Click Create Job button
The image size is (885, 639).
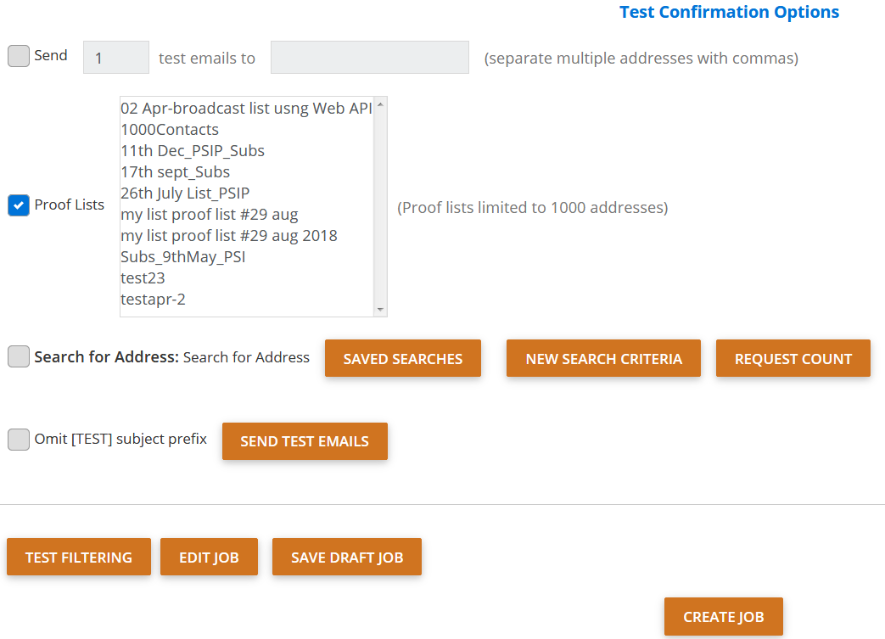point(724,617)
